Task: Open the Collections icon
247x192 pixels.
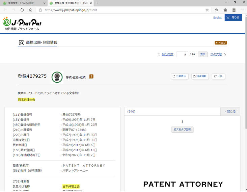Action: 225,10
